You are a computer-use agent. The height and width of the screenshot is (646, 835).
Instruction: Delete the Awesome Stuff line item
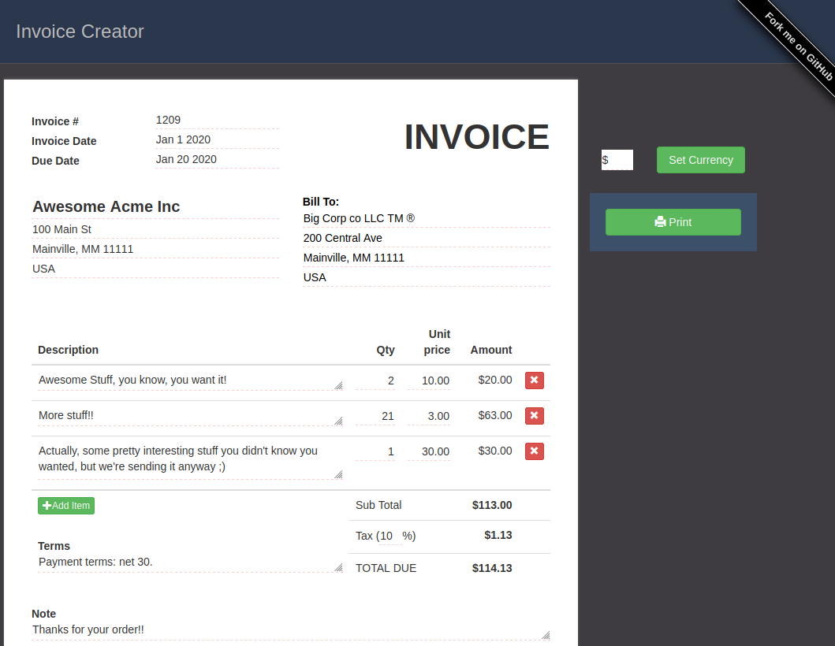coord(534,381)
